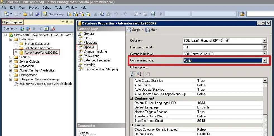Viewport: 274px width, 136px height.
Task: Click the Script button in Database Properties
Action: (134, 30)
